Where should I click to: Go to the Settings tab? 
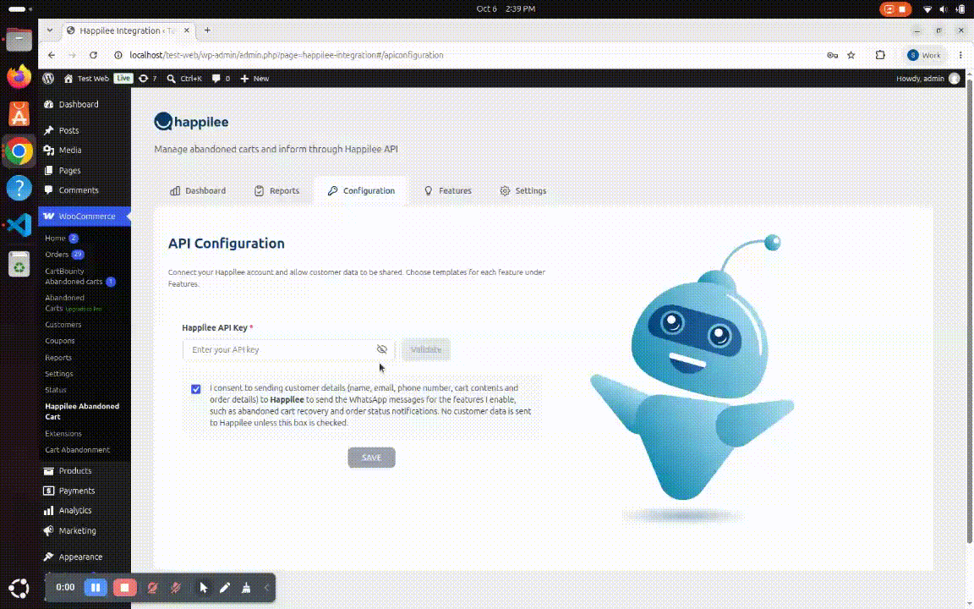(x=523, y=191)
